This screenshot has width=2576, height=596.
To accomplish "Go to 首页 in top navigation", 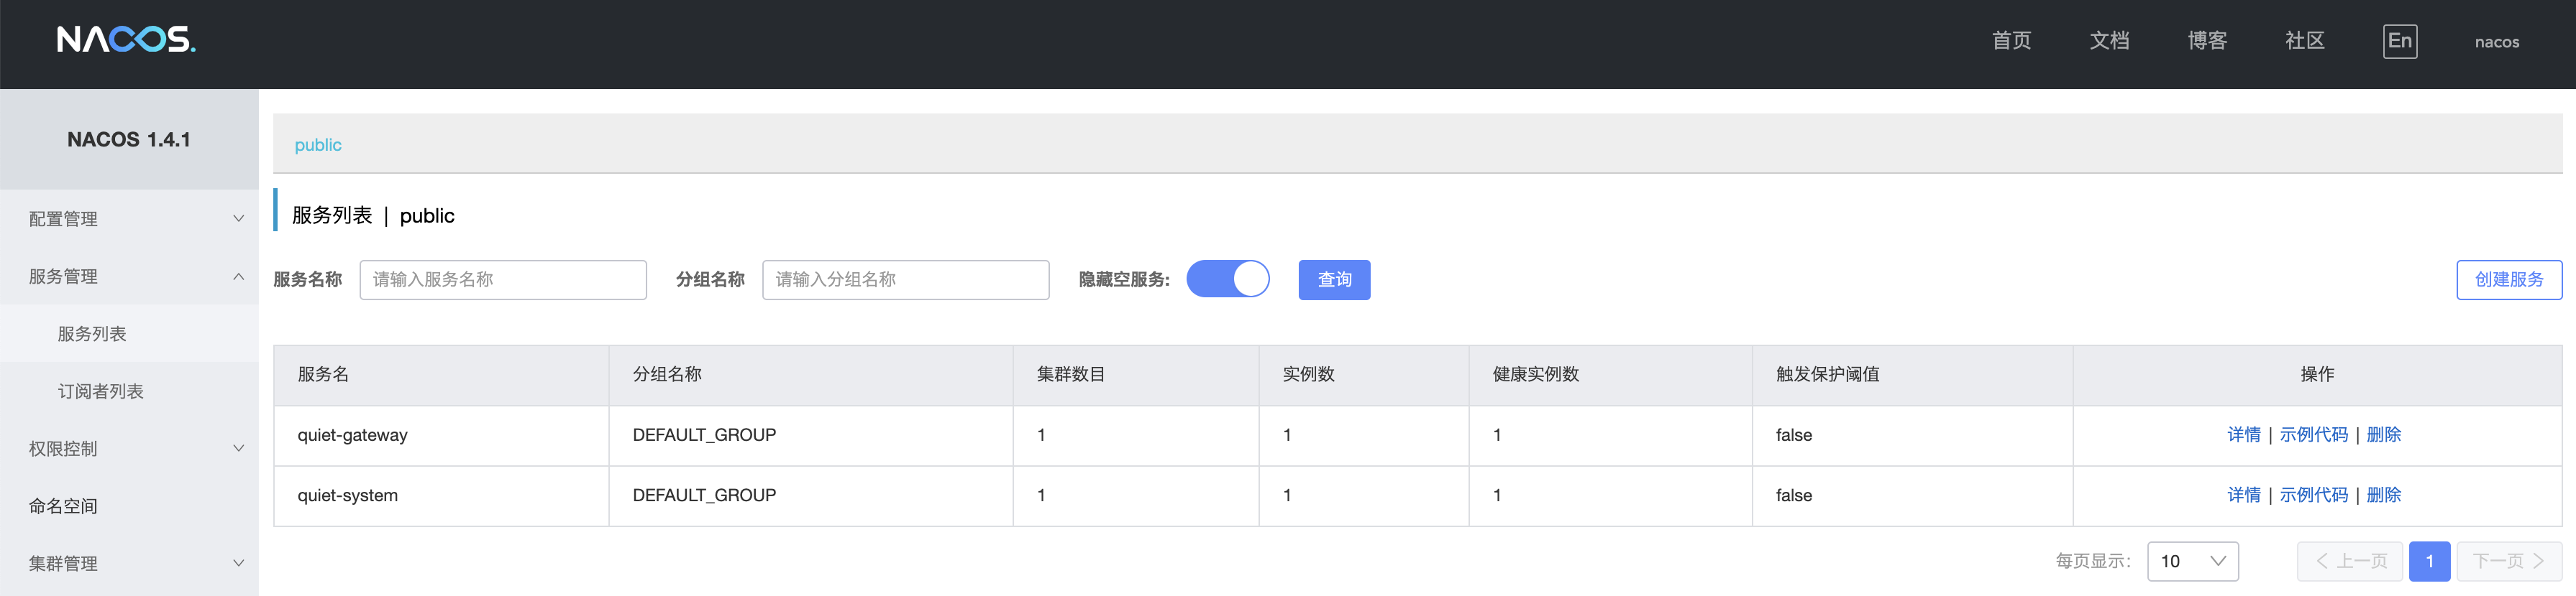I will [x=2011, y=41].
